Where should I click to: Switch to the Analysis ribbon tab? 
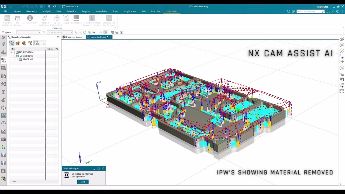(46, 11)
